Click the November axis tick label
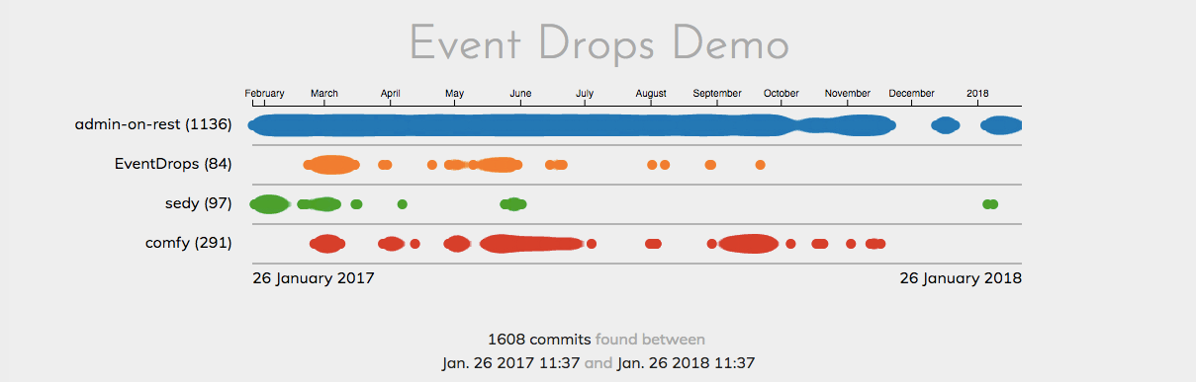 (x=848, y=94)
